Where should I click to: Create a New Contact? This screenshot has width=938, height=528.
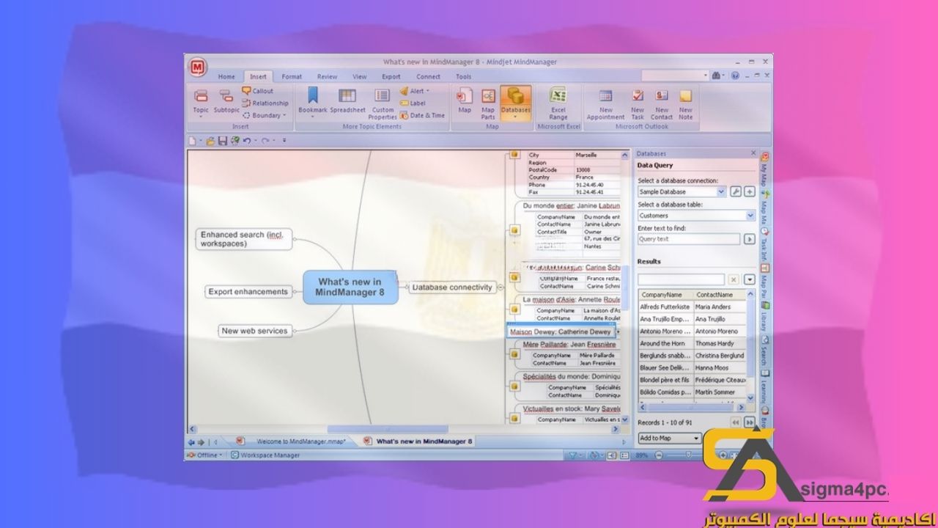pyautogui.click(x=662, y=103)
